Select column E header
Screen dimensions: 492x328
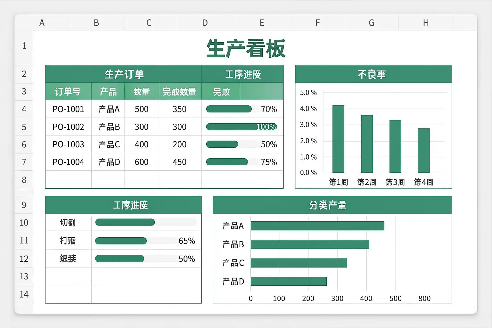coord(262,23)
